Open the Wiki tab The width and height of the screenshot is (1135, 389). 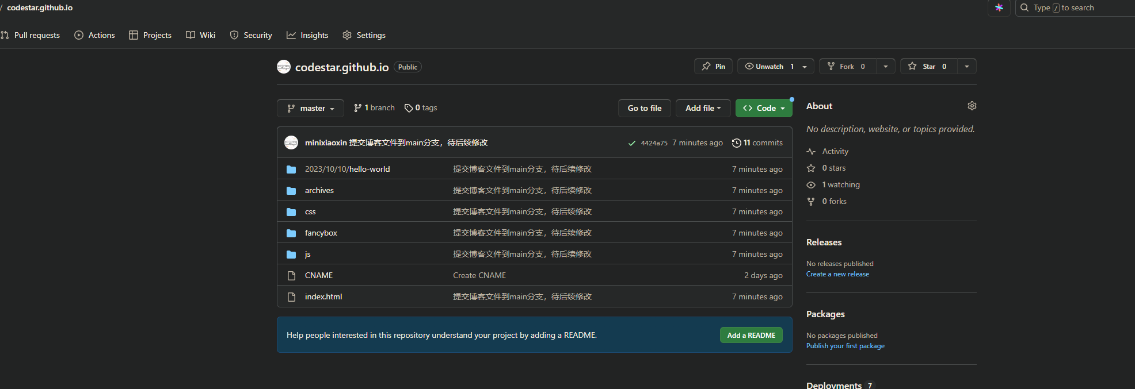coord(201,35)
